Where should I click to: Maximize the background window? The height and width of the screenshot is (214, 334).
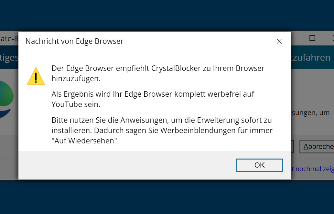tap(312, 38)
